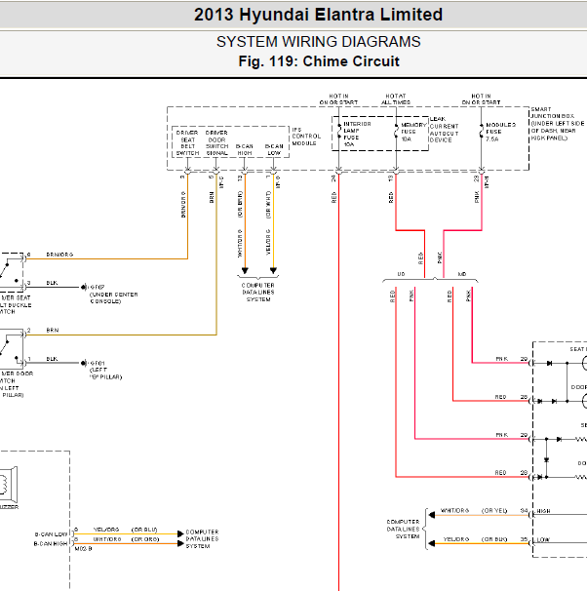Click the GF07 ground point symbol
Image resolution: width=587 pixels, height=591 pixels.
tap(84, 287)
